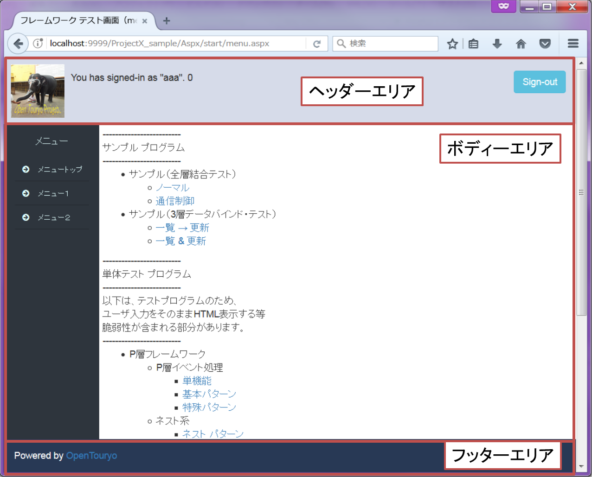Screen dimensions: 592x477
Task: Expand メニュートップ via its arrow icon
Action: point(26,169)
